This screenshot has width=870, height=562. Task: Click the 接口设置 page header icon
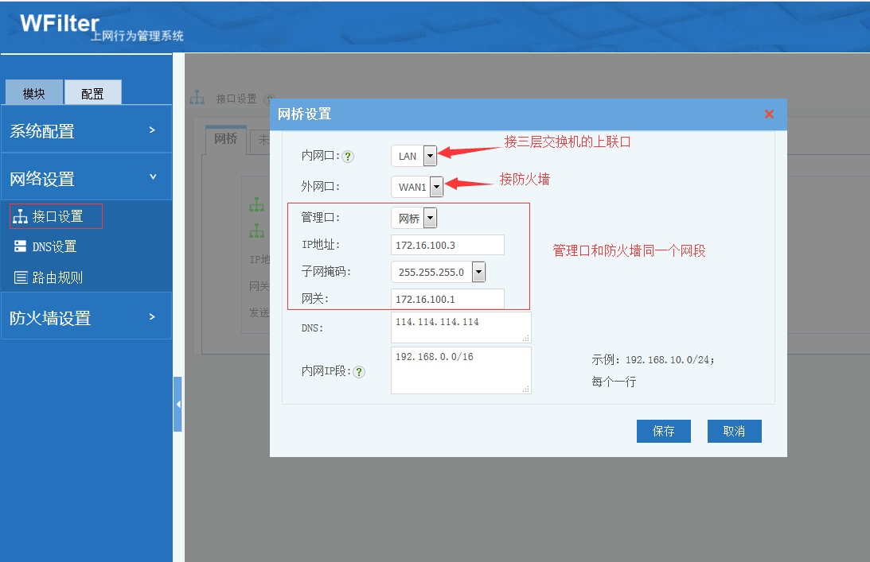click(197, 98)
